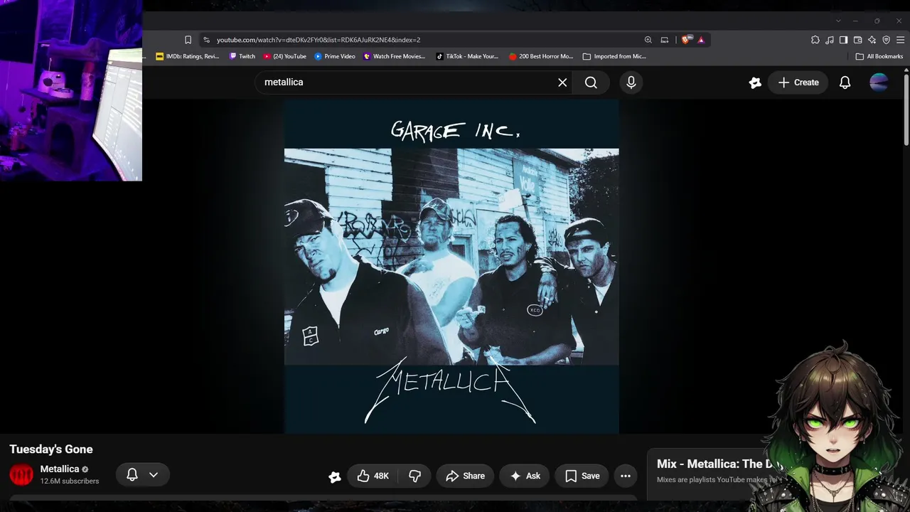View site information icon in address bar

(x=206, y=40)
